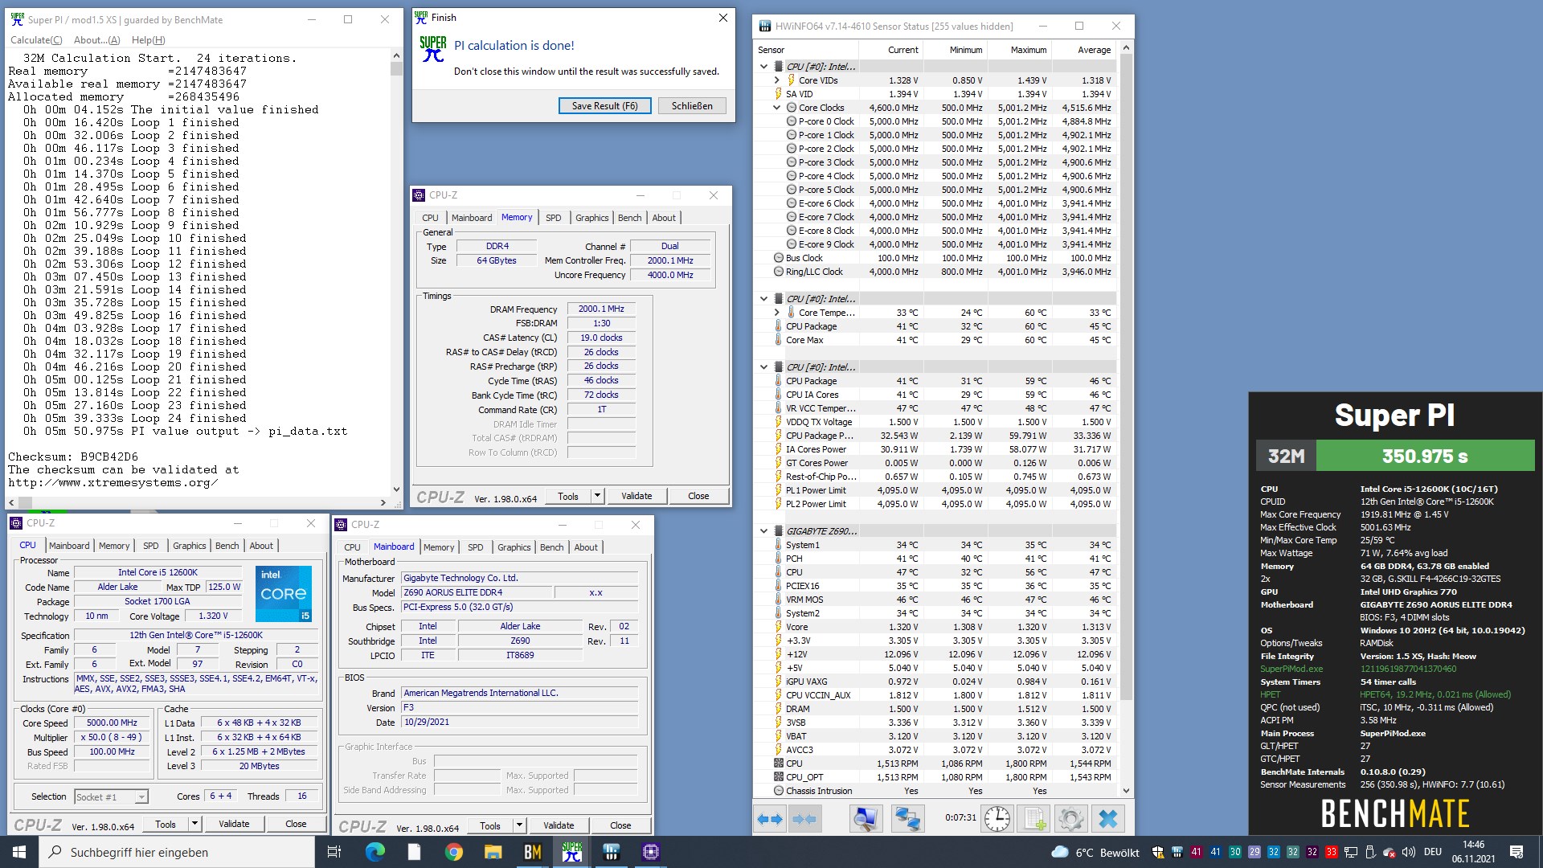Select Mainboard tab in bottom-left CPU-Z window
This screenshot has width=1543, height=868.
(70, 546)
